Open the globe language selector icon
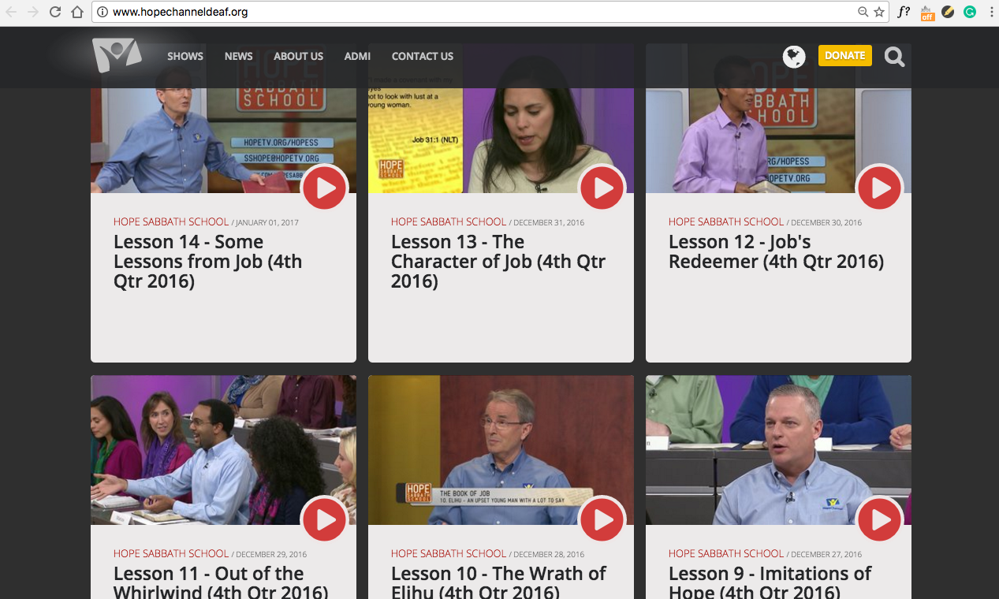 tap(794, 56)
